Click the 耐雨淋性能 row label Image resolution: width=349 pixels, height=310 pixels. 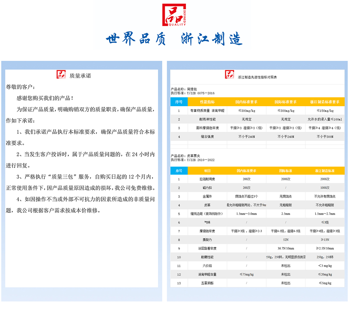point(207,119)
